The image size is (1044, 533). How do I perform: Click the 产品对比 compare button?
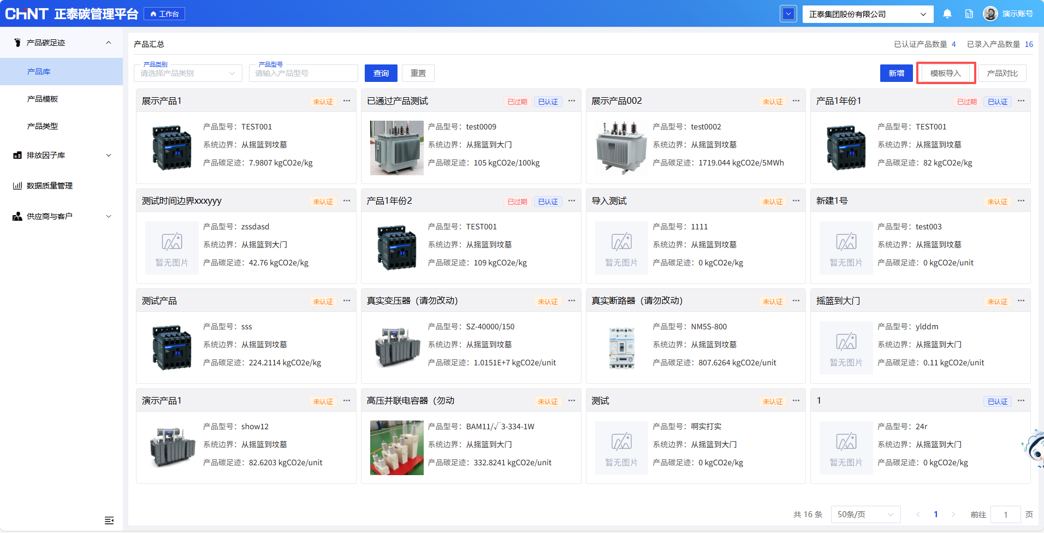pyautogui.click(x=1003, y=73)
